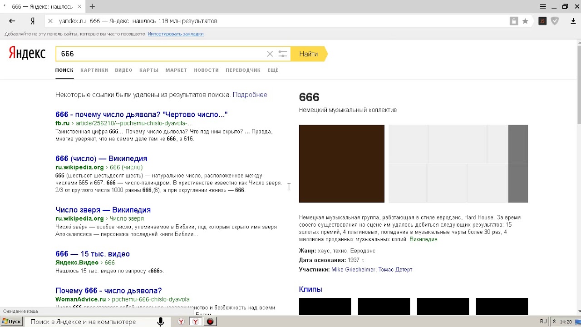
Task: Click the page vertical scrollbar thumb
Action: pyautogui.click(x=579, y=84)
